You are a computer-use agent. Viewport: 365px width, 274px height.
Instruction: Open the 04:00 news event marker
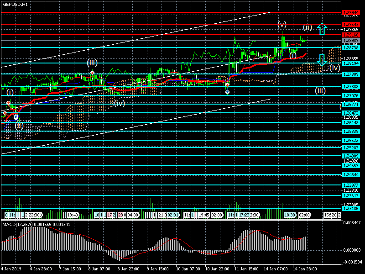[x=133, y=215]
